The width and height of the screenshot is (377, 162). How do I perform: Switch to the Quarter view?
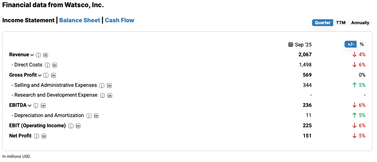coord(323,23)
